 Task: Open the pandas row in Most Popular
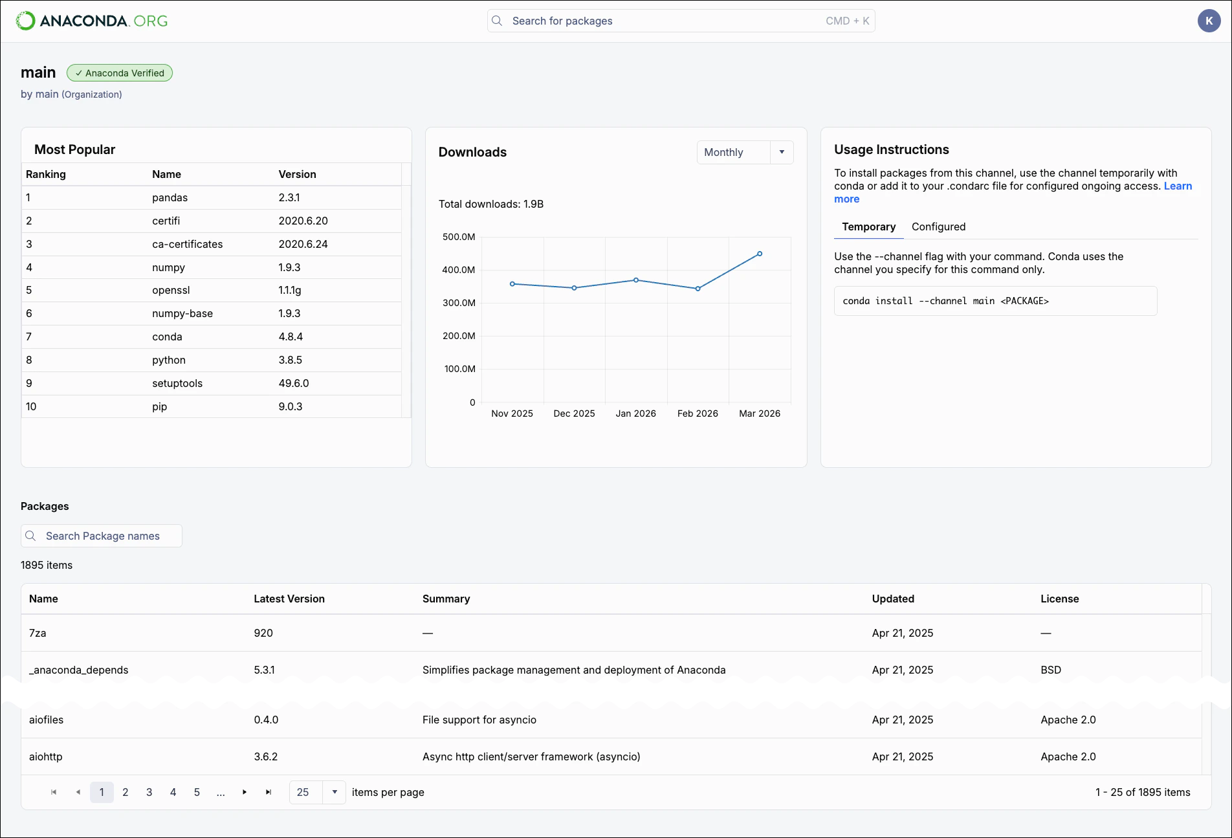click(x=212, y=197)
